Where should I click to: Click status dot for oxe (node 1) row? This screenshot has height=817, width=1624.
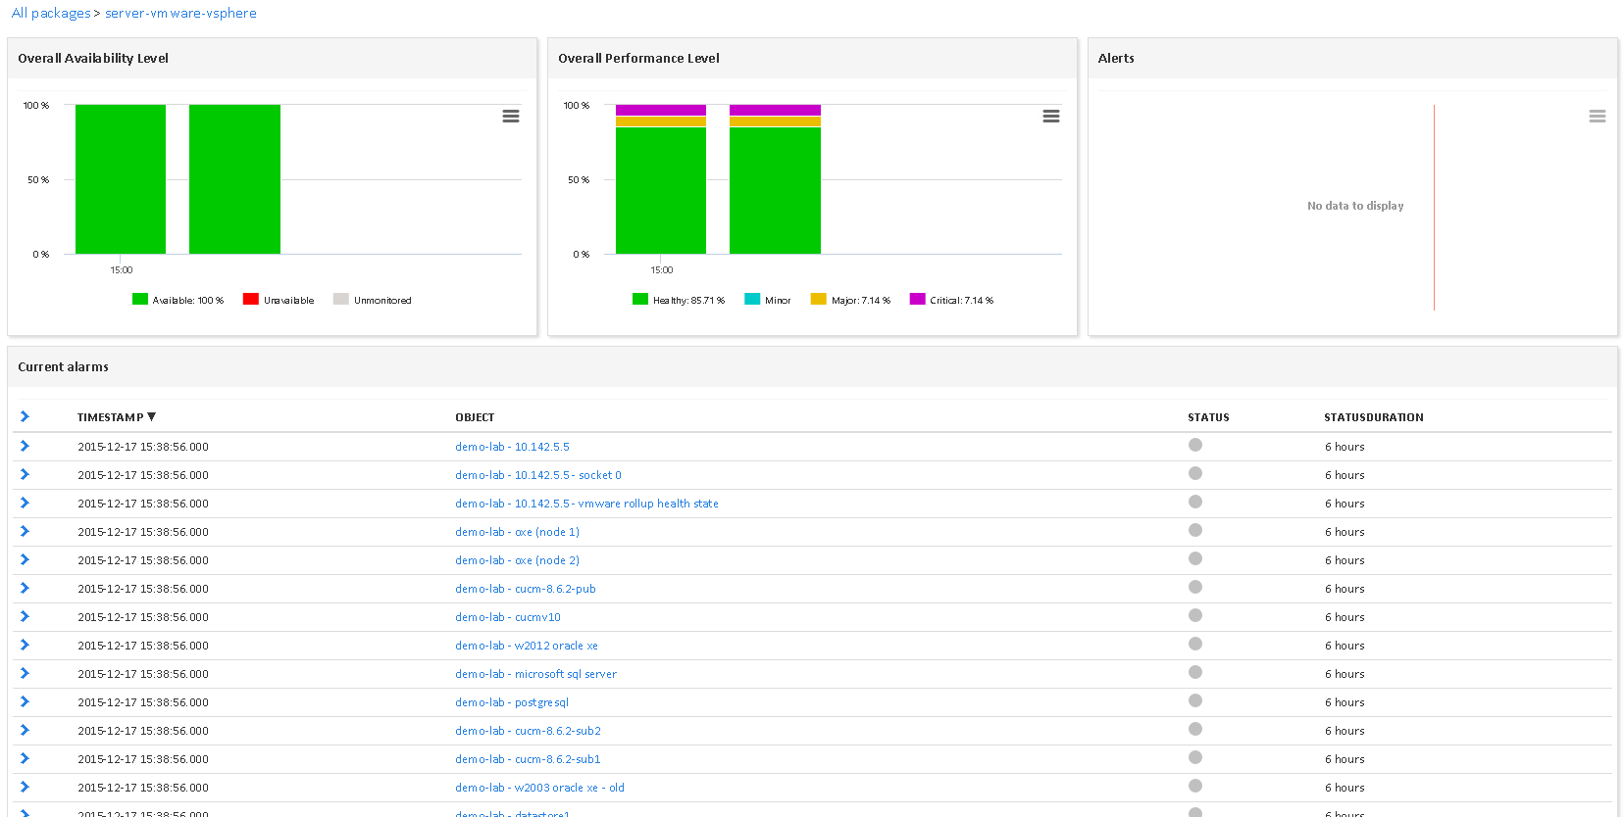tap(1195, 530)
